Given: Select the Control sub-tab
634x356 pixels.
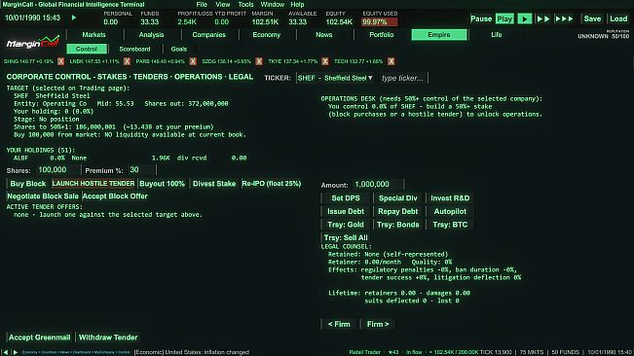Looking at the screenshot, I should (x=87, y=49).
